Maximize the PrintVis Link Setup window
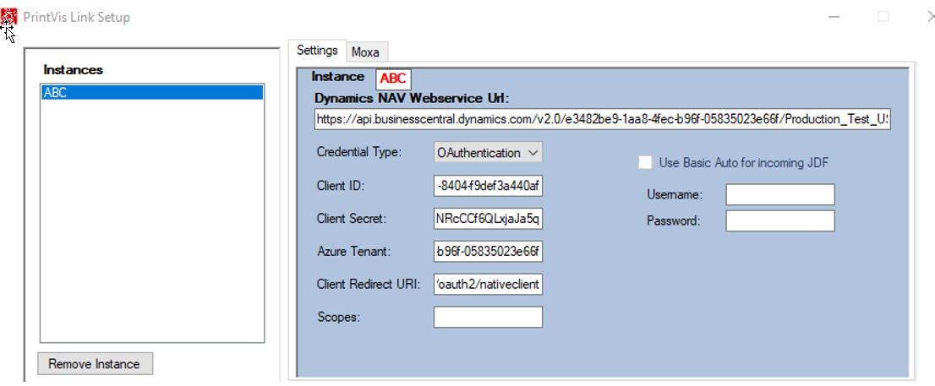The image size is (935, 386). (883, 17)
